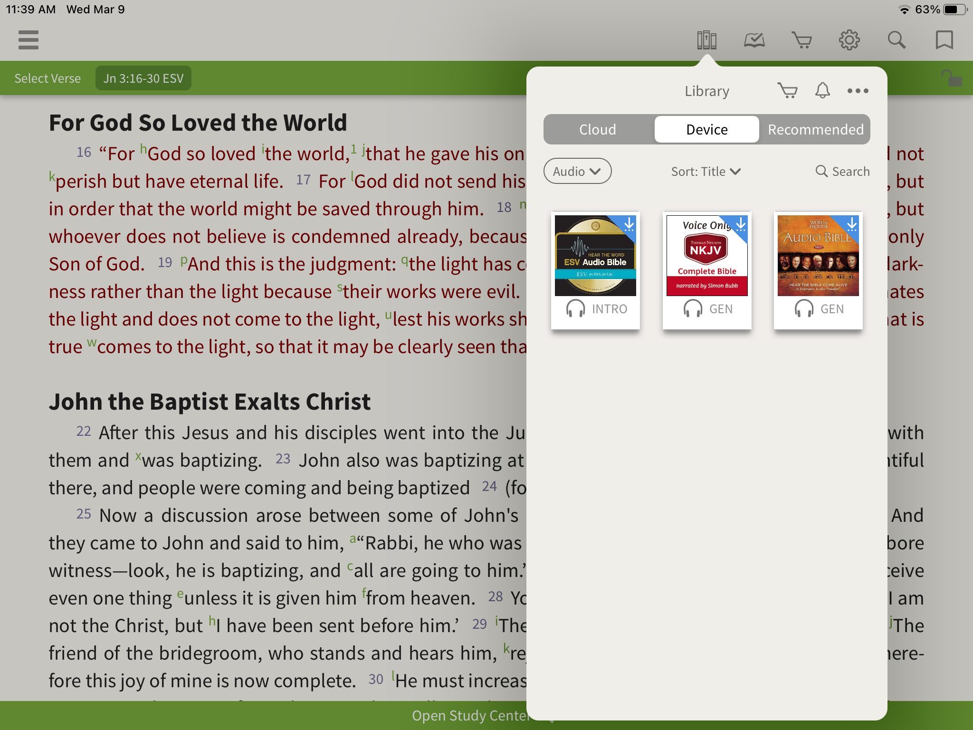Screen dimensions: 973x730
Task: Tap verse number 22
Action: pyautogui.click(x=84, y=431)
